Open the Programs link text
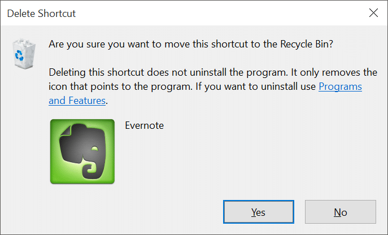This screenshot has width=388, height=235. [340, 86]
